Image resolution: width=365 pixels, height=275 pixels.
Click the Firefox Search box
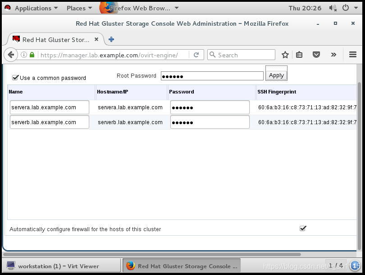[241, 55]
